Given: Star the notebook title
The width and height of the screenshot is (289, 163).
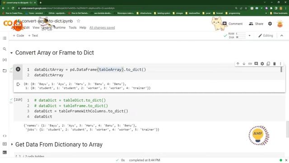Looking at the screenshot, I should tap(79, 21).
